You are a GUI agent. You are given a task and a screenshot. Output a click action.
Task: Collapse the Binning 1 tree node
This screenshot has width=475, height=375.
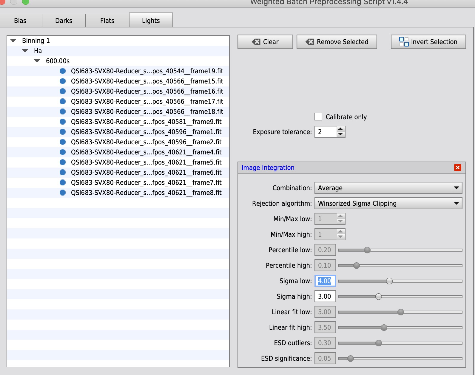13,41
